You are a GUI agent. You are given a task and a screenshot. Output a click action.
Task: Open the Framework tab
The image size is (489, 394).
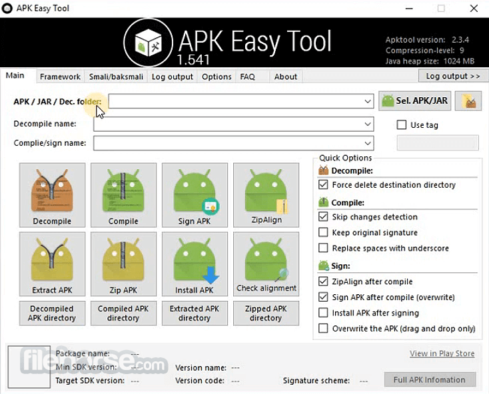pyautogui.click(x=60, y=77)
